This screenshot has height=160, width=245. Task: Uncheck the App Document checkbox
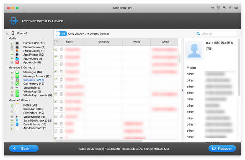point(12,128)
